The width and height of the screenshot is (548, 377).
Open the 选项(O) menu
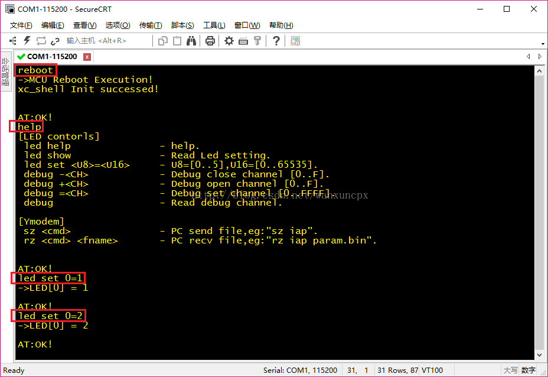117,25
